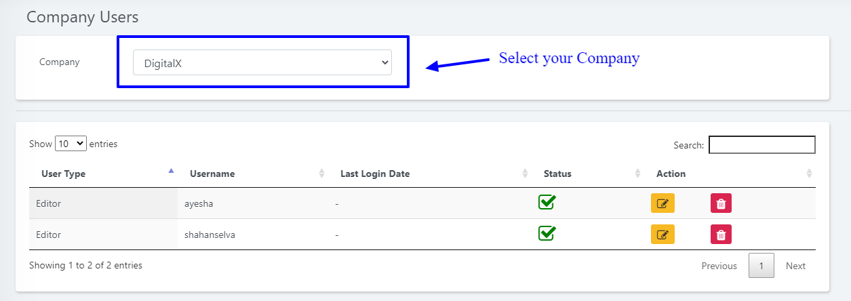Click delete icon for user shahanselva
Image resolution: width=851 pixels, height=301 pixels.
click(x=721, y=235)
